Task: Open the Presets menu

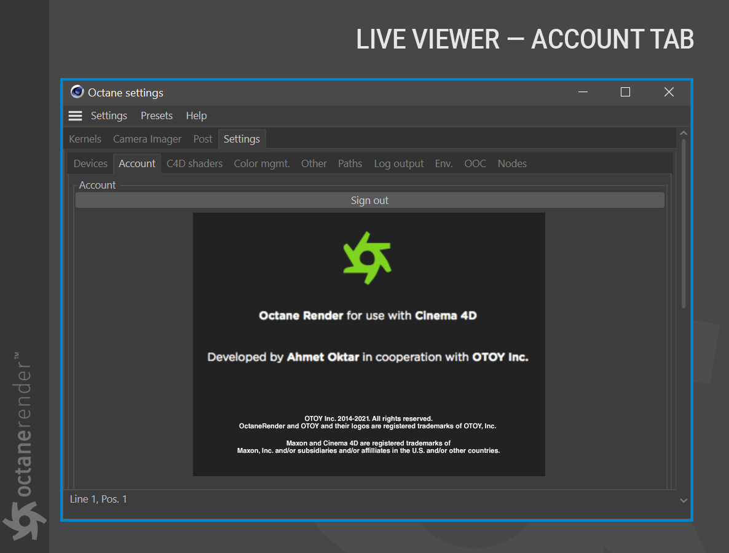Action: (x=157, y=116)
